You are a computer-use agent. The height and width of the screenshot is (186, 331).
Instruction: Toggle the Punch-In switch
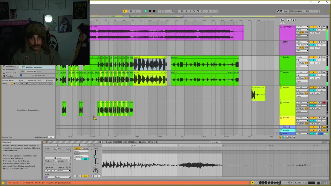pyautogui.click(x=194, y=11)
